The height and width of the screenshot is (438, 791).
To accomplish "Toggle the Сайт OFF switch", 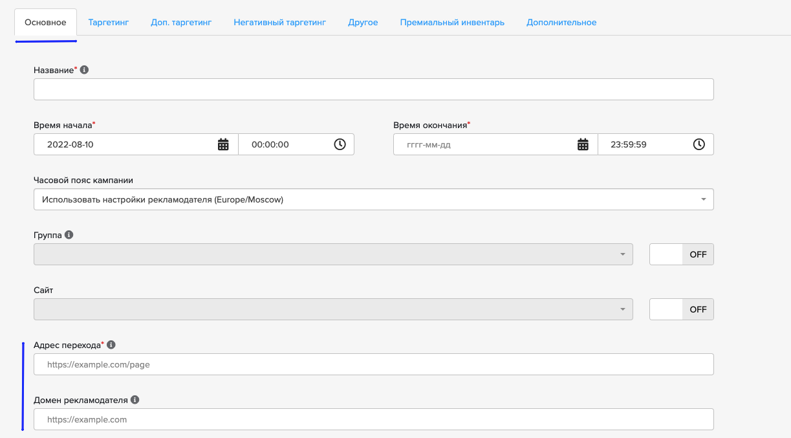I will [x=682, y=309].
